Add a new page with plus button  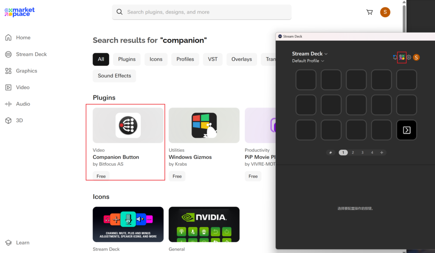tap(381, 153)
